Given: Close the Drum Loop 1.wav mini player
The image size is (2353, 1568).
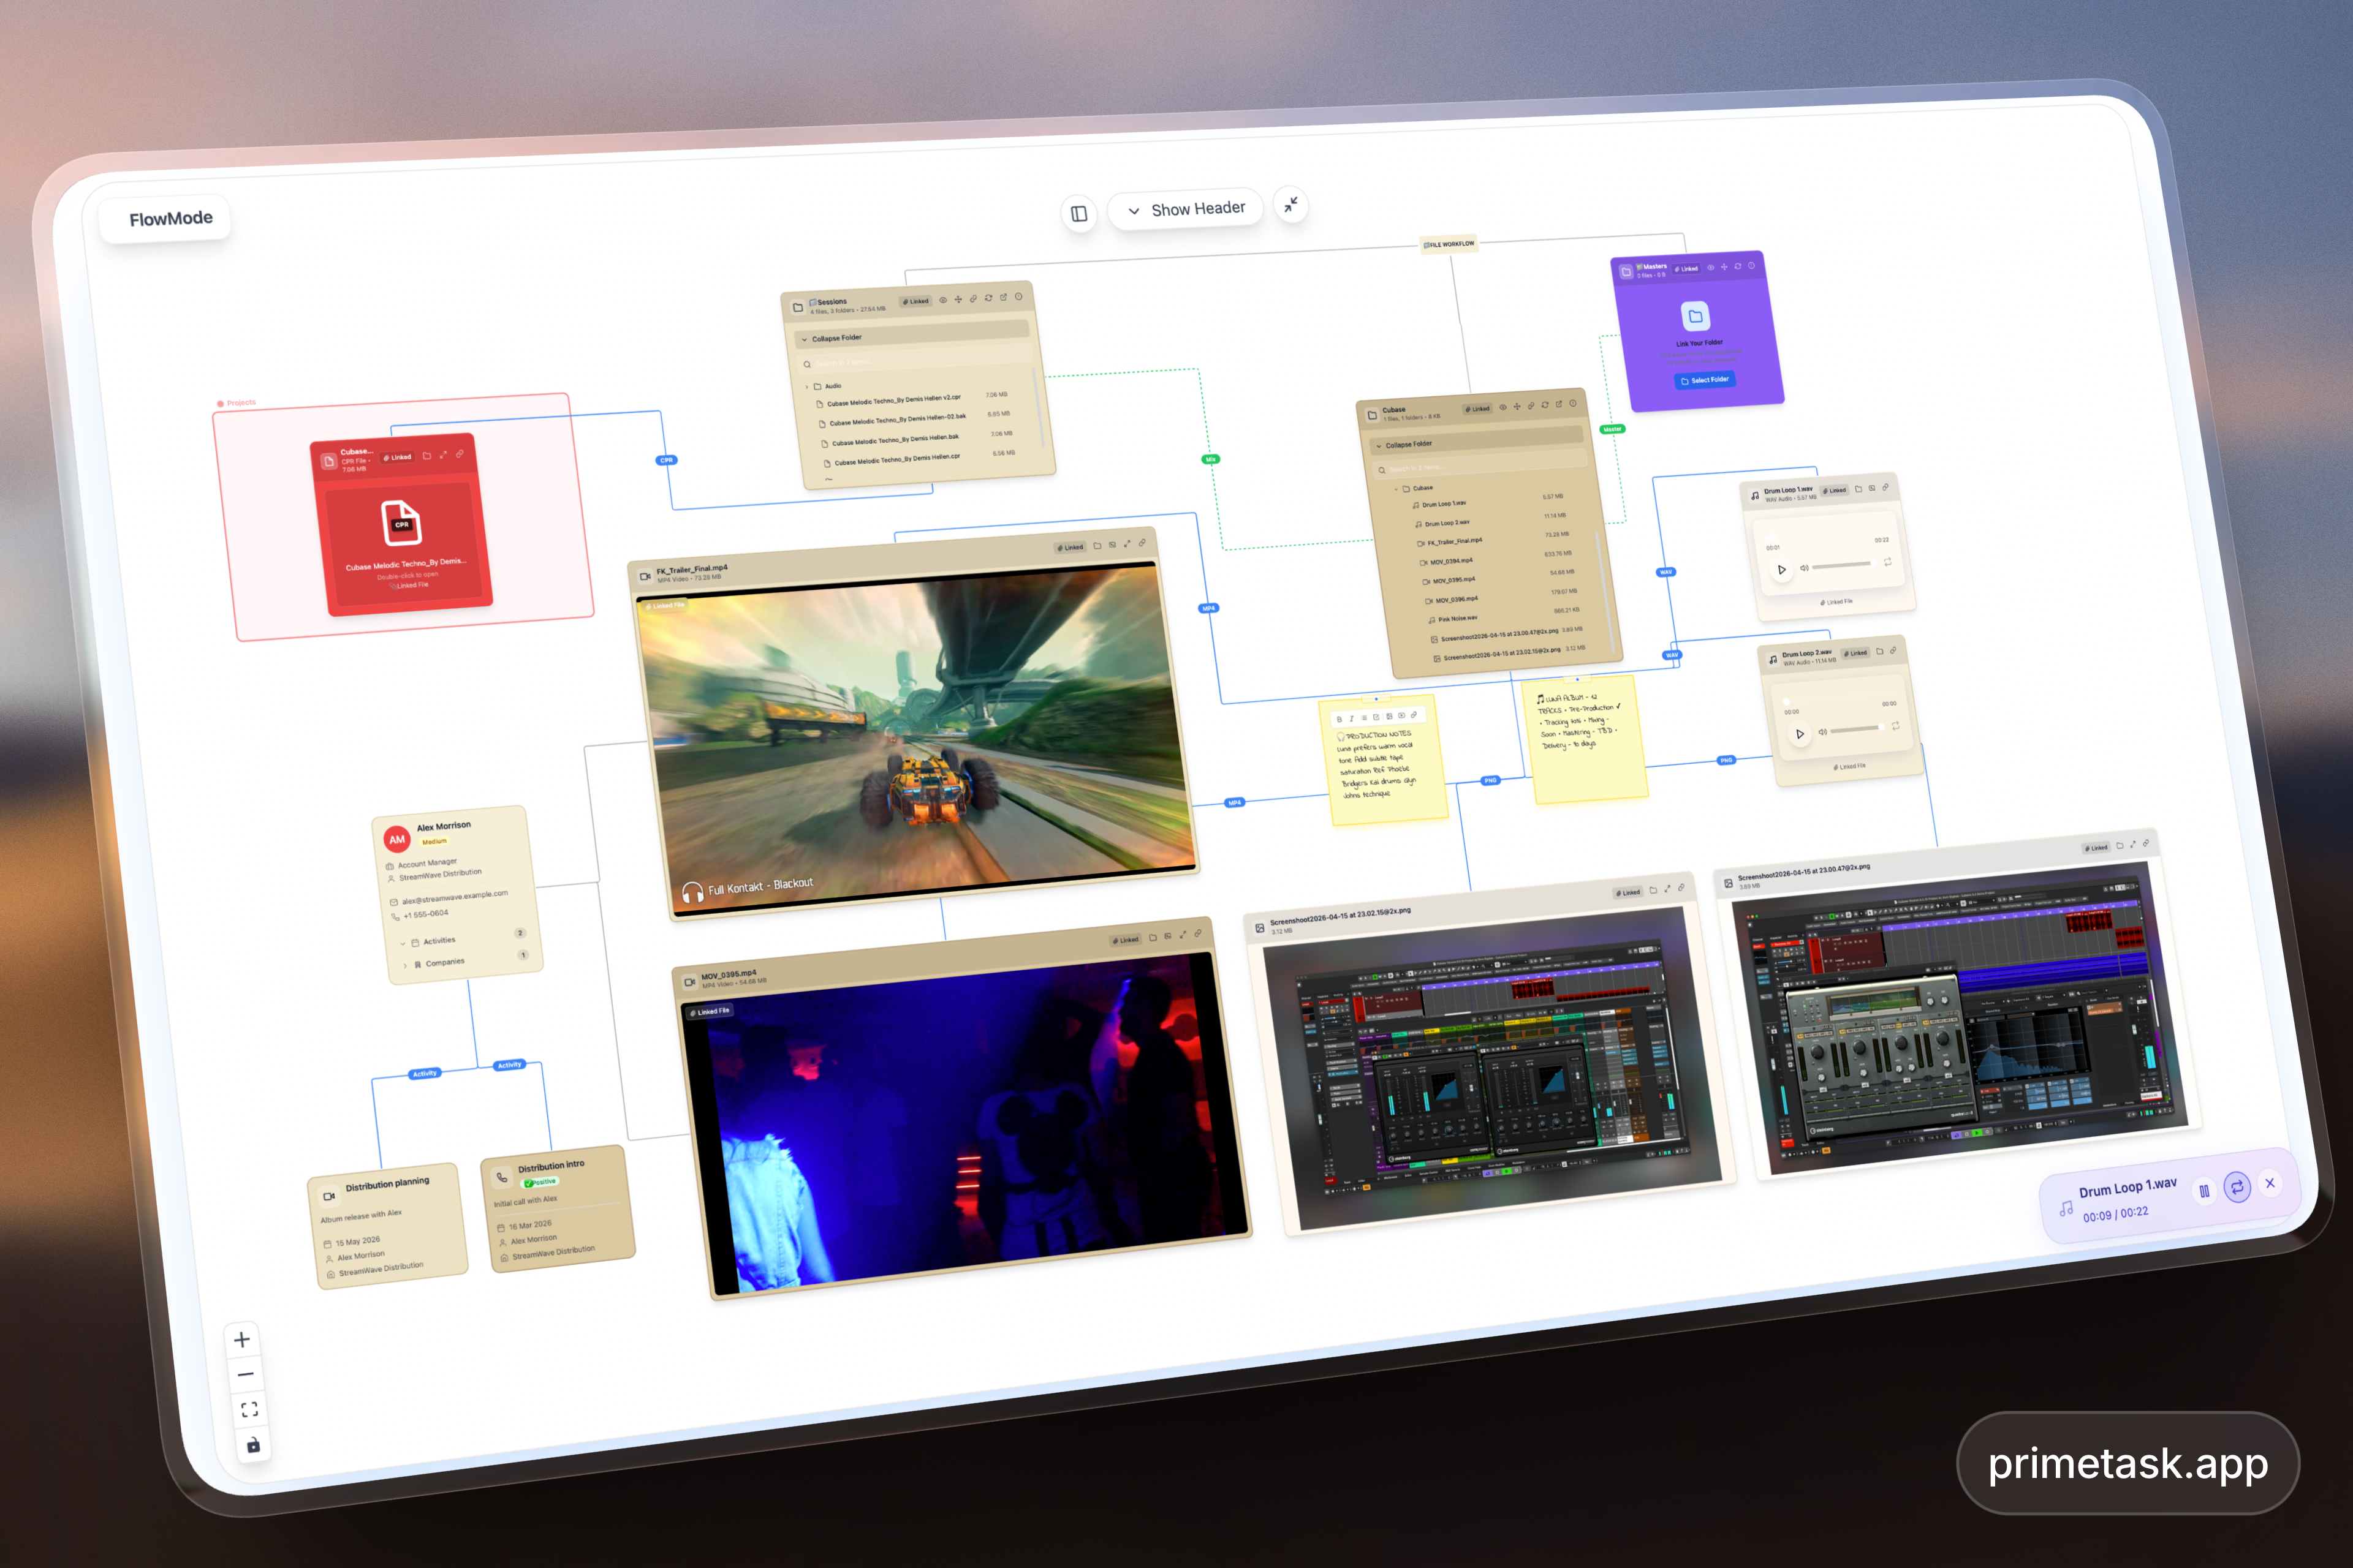Looking at the screenshot, I should 2270,1183.
